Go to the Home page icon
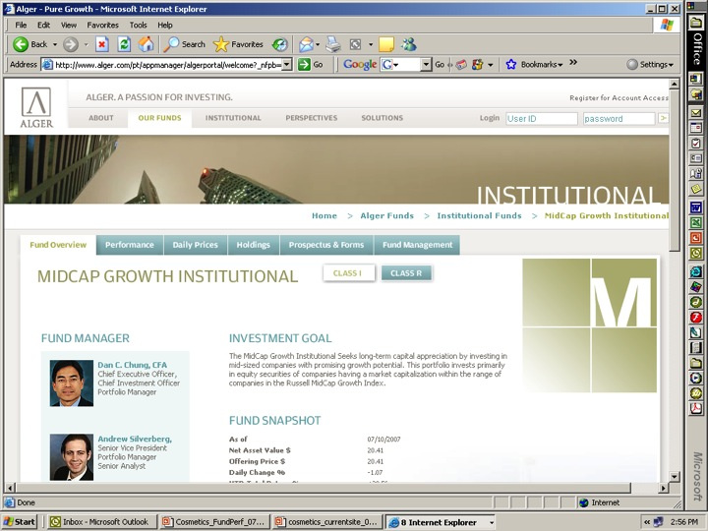708x531 pixels. pos(146,44)
